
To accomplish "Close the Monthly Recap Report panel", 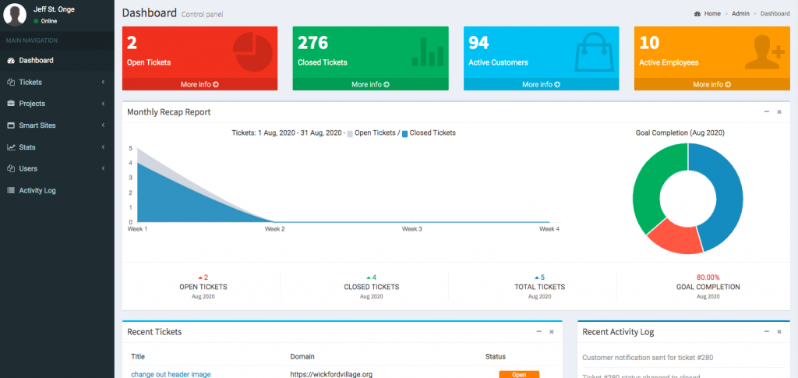I will [x=779, y=112].
